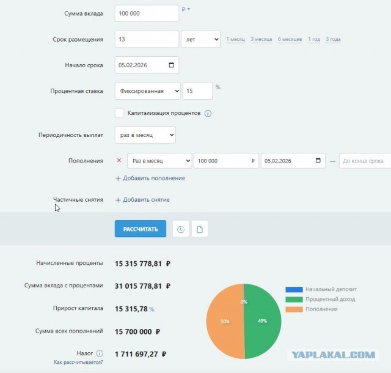Screen dimensions: 391x373
Task: Click the plus icon before Добавить пополнение
Action: (118, 179)
